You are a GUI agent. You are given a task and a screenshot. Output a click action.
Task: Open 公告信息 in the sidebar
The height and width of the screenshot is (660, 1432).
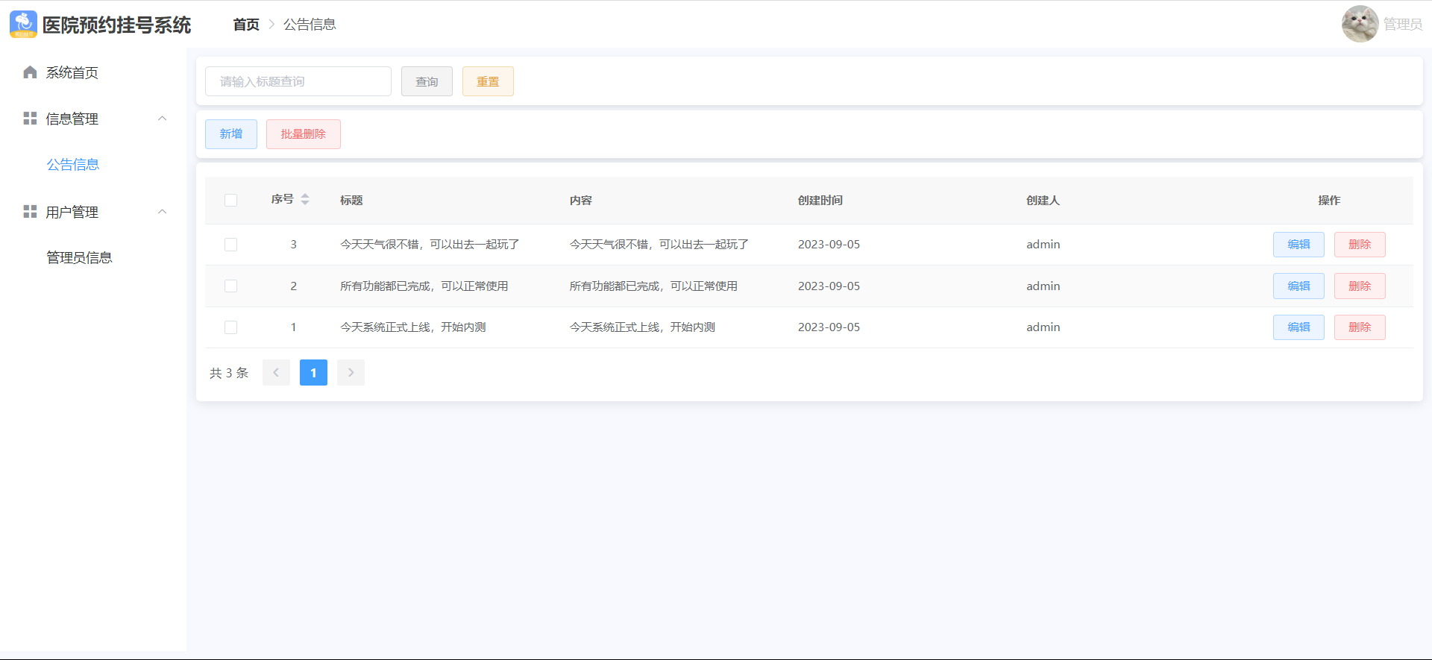pos(73,165)
